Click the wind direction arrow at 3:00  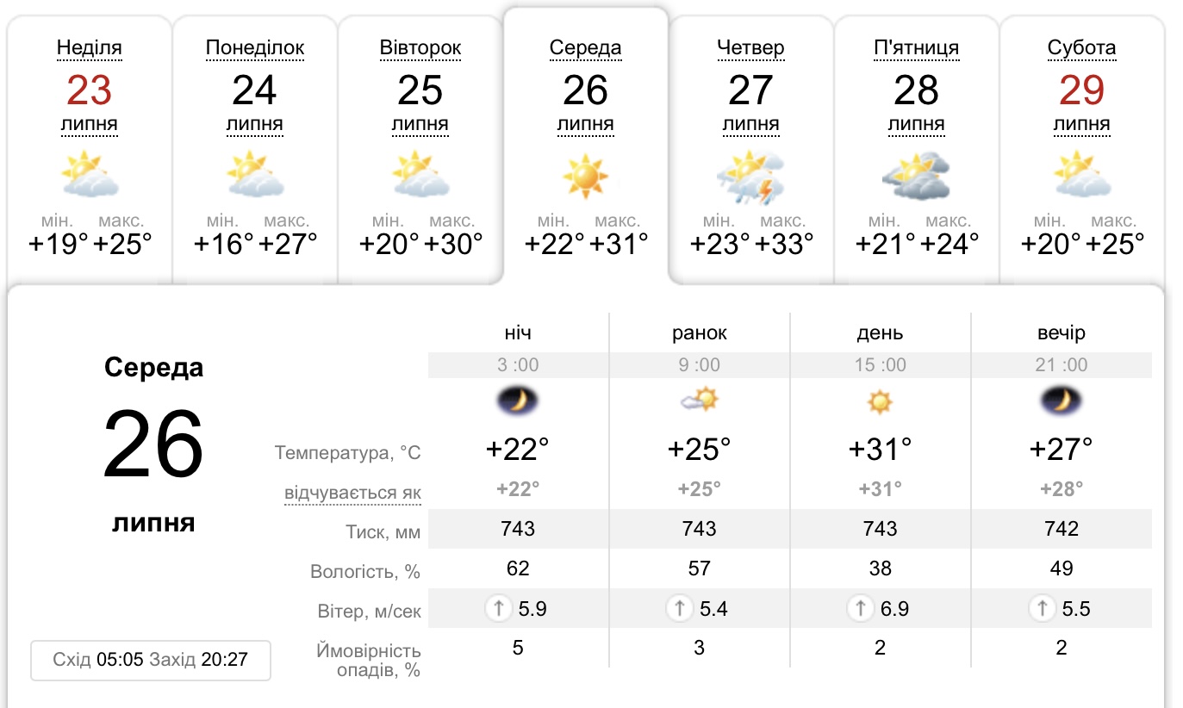pos(498,610)
